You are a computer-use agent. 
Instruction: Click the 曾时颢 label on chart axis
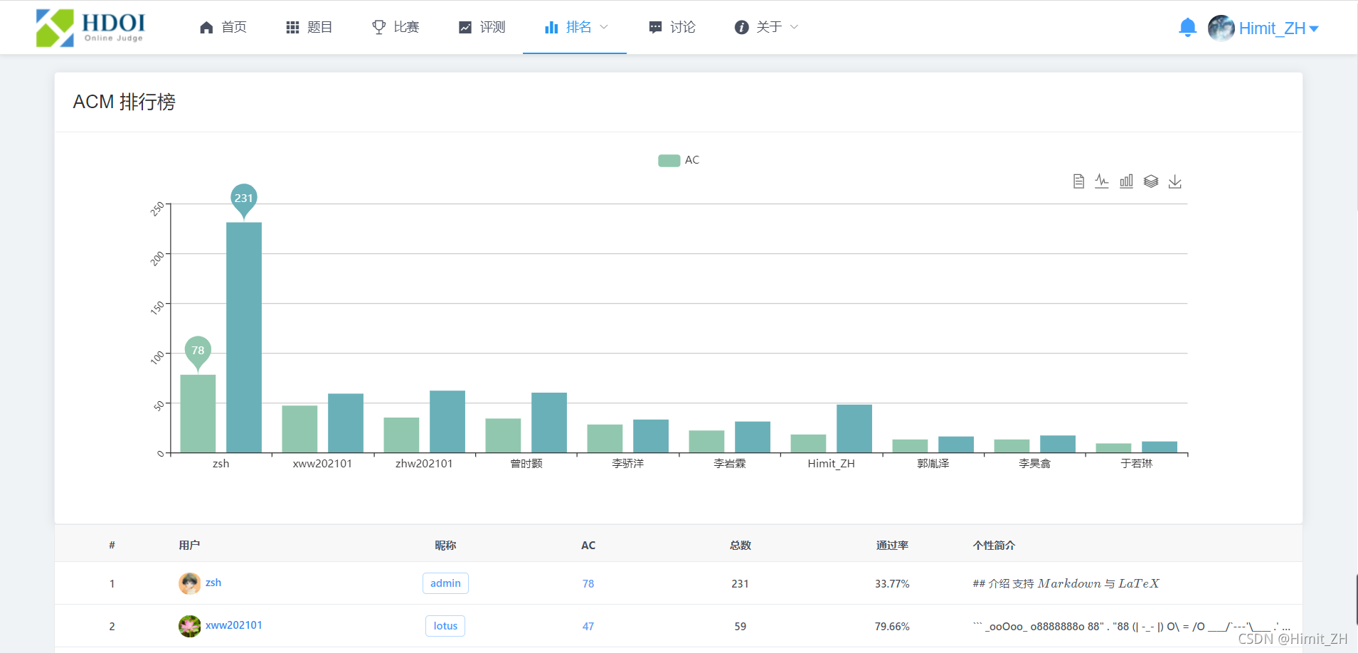tap(526, 464)
